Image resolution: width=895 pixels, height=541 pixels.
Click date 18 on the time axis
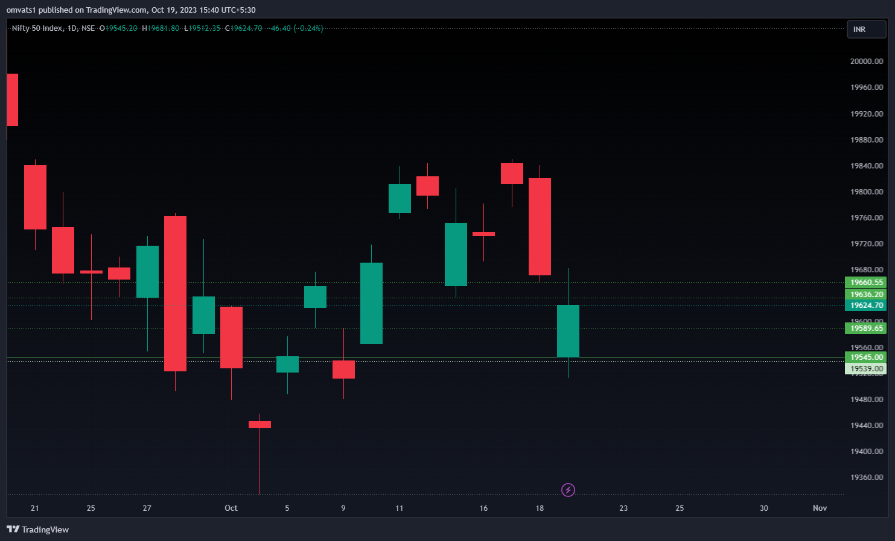[x=540, y=508]
